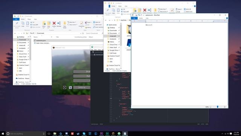Open the Open dropdown in Downloads ribbon

pyautogui.click(x=88, y=22)
